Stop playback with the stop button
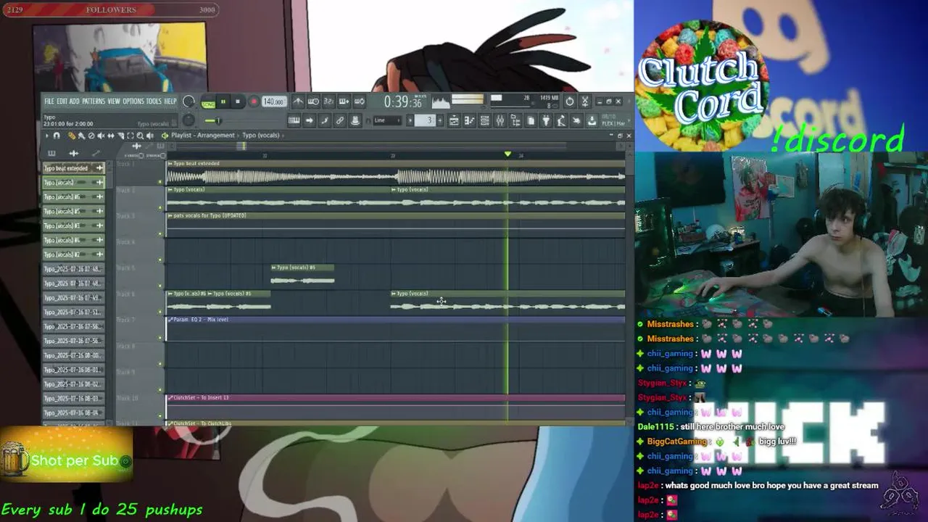The width and height of the screenshot is (928, 522). point(237,101)
